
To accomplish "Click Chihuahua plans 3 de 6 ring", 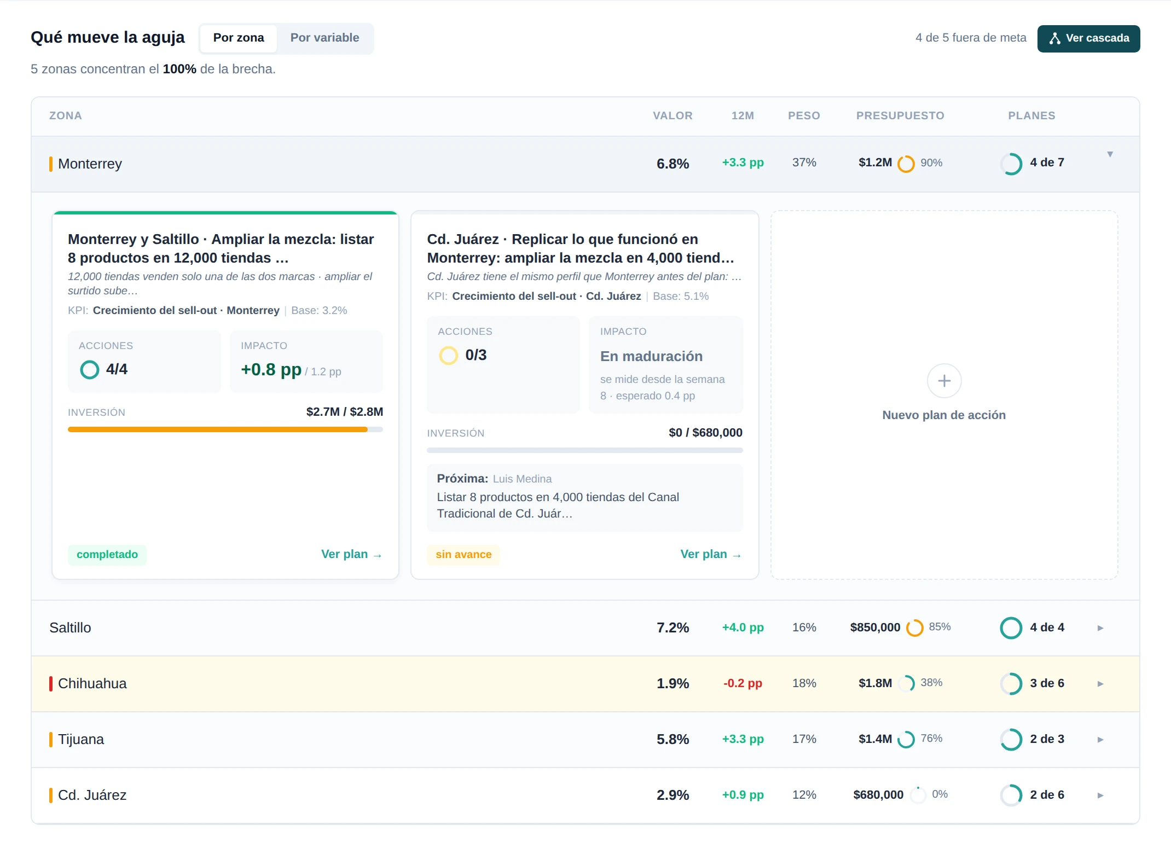I will click(x=1011, y=683).
